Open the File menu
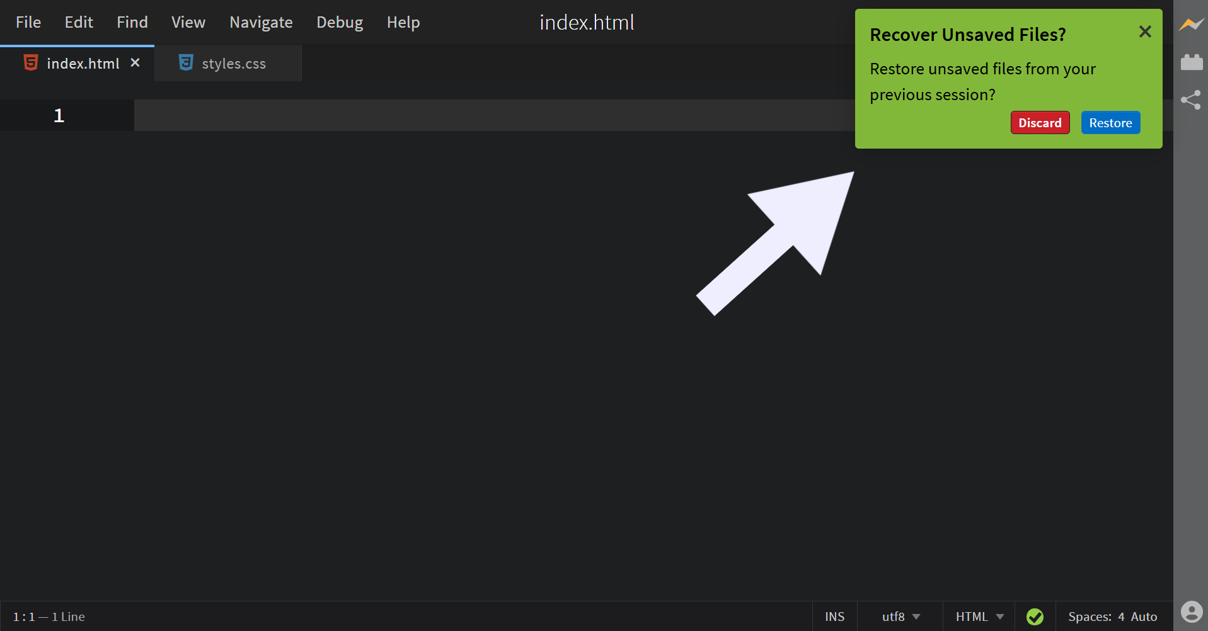 28,22
